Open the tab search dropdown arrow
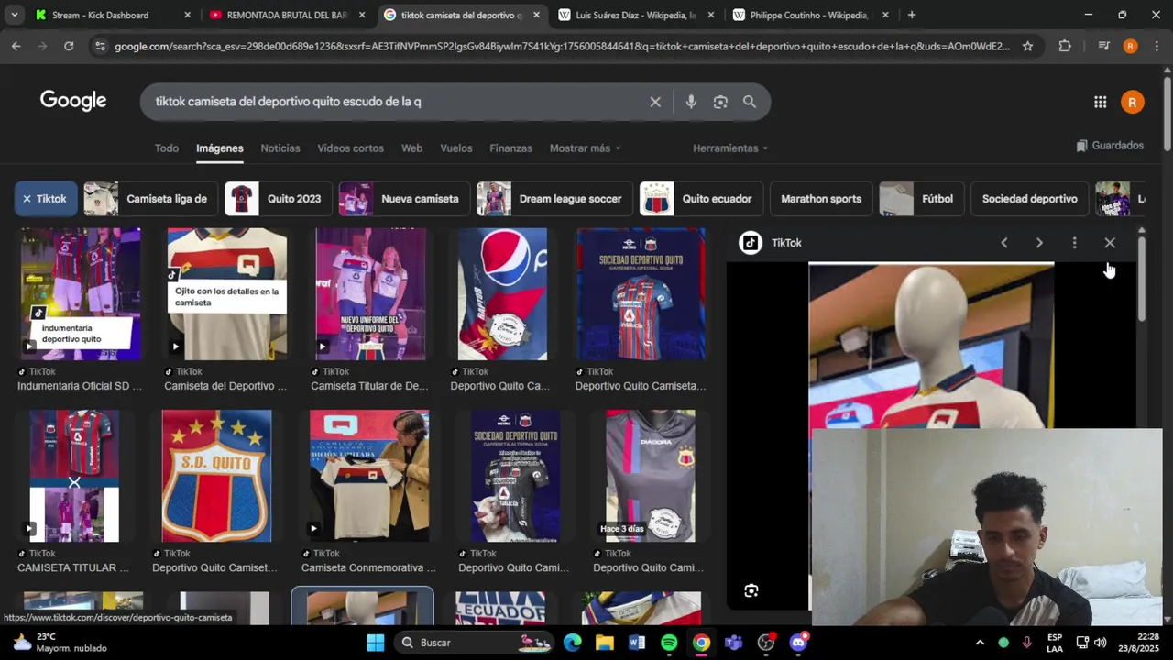This screenshot has width=1173, height=660. pyautogui.click(x=16, y=15)
